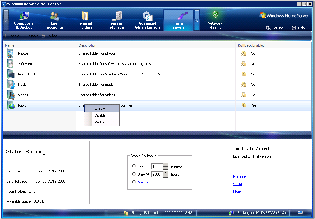Select the Music folder icon

tap(11, 85)
